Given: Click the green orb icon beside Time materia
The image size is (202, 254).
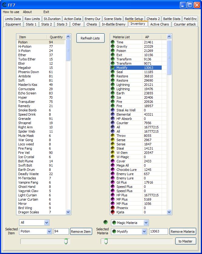Looking at the screenshot, I should (113, 42).
